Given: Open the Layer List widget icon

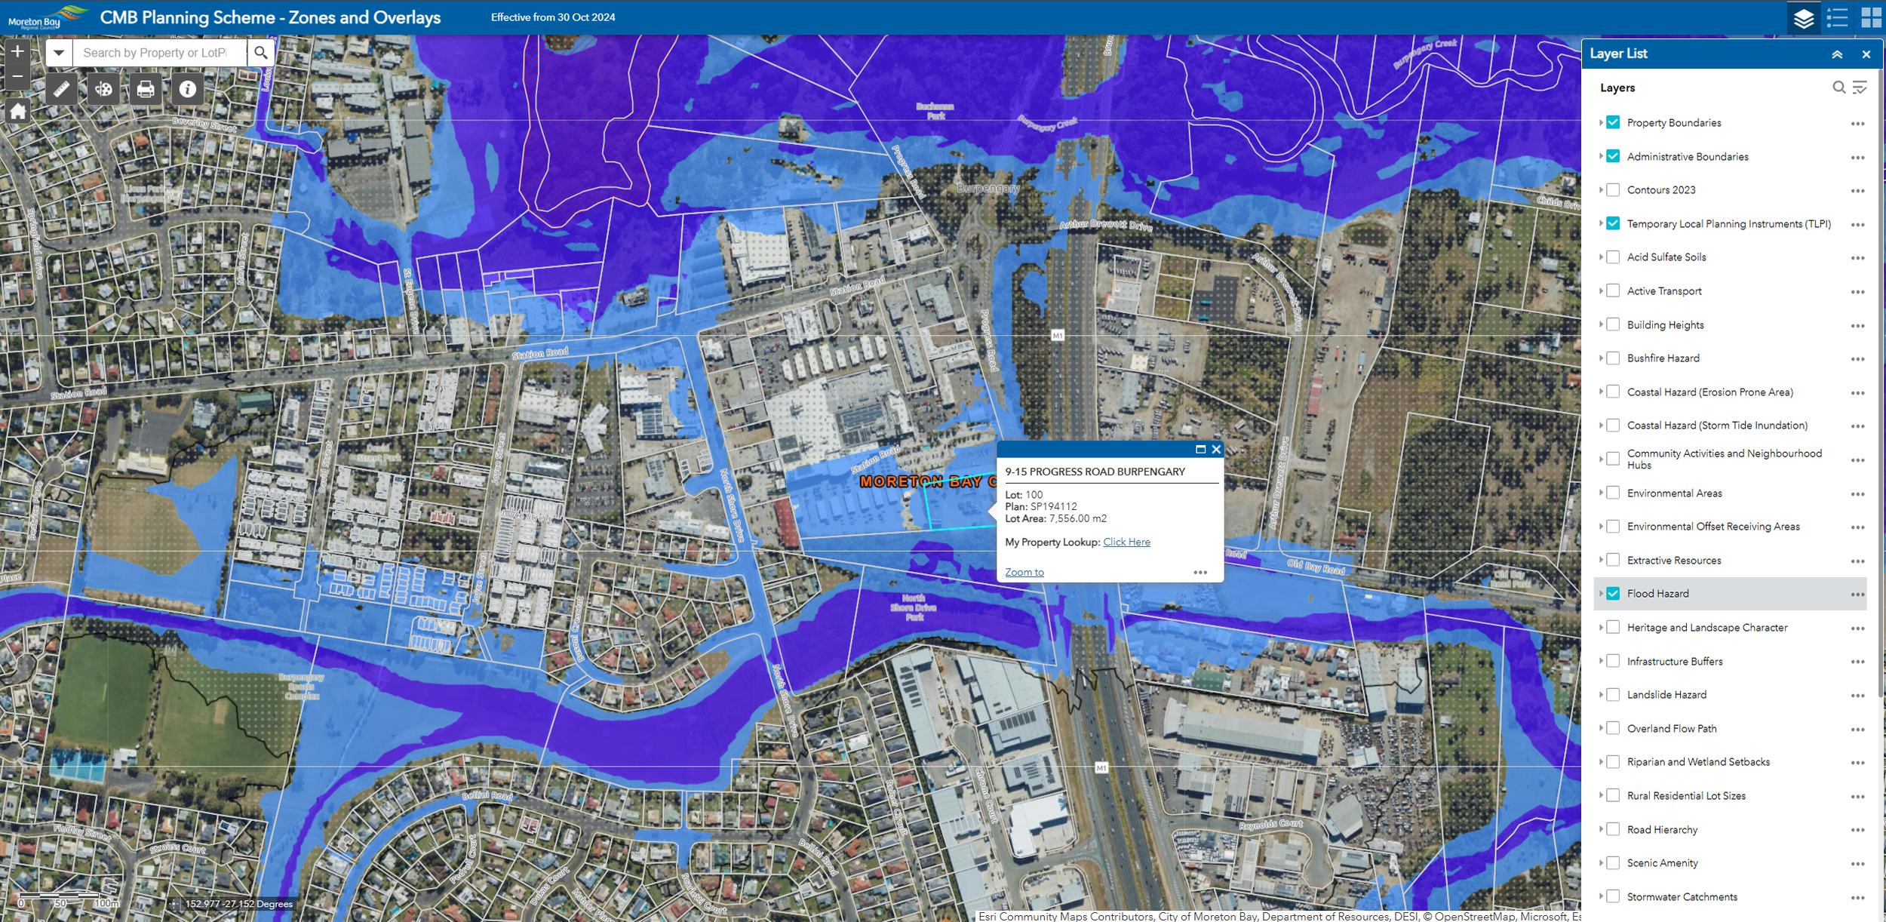Looking at the screenshot, I should [x=1804, y=18].
